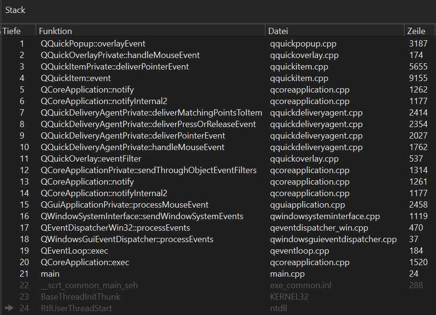
Task: Select the QQuickItem::event frame
Action: pos(218,78)
